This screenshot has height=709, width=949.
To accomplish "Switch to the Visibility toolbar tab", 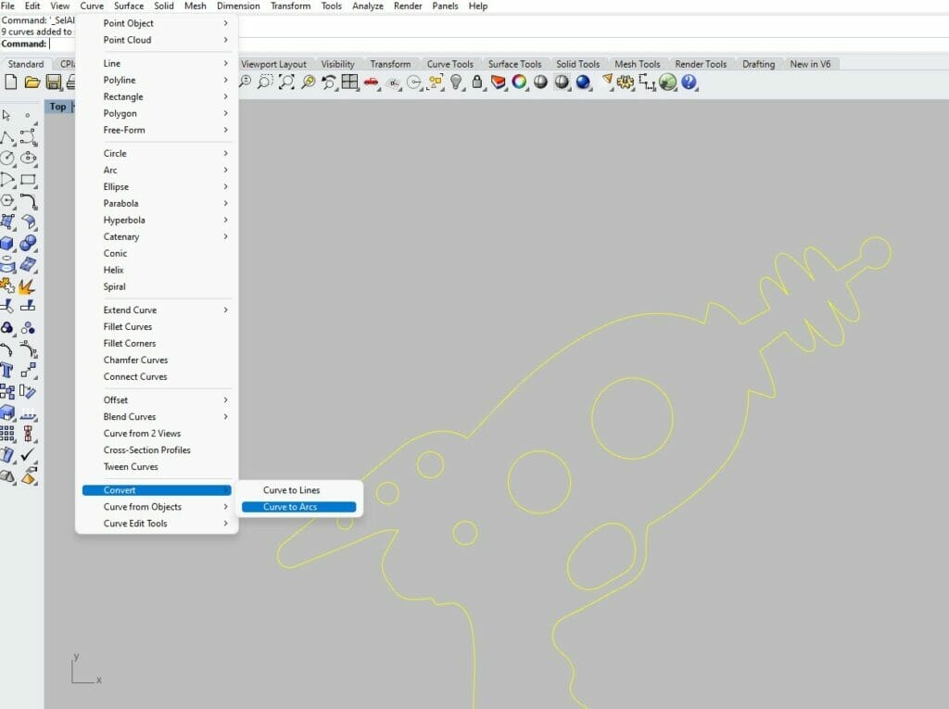I will tap(337, 64).
